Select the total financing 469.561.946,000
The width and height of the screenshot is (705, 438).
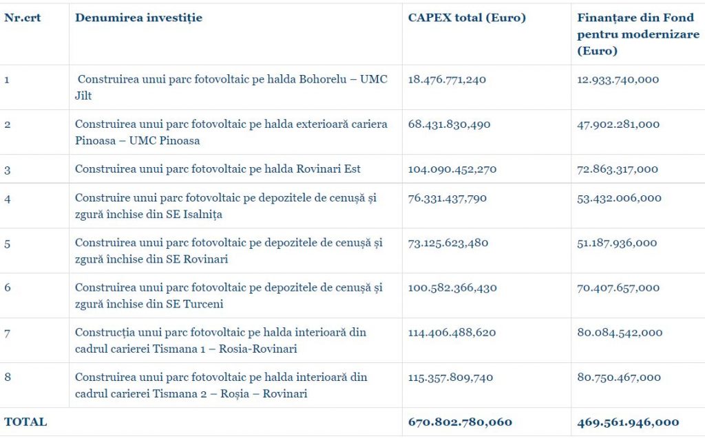point(628,421)
